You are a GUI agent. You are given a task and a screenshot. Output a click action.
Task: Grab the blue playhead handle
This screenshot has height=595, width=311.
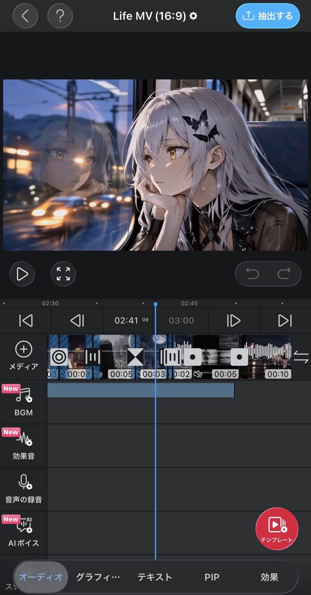[x=155, y=304]
